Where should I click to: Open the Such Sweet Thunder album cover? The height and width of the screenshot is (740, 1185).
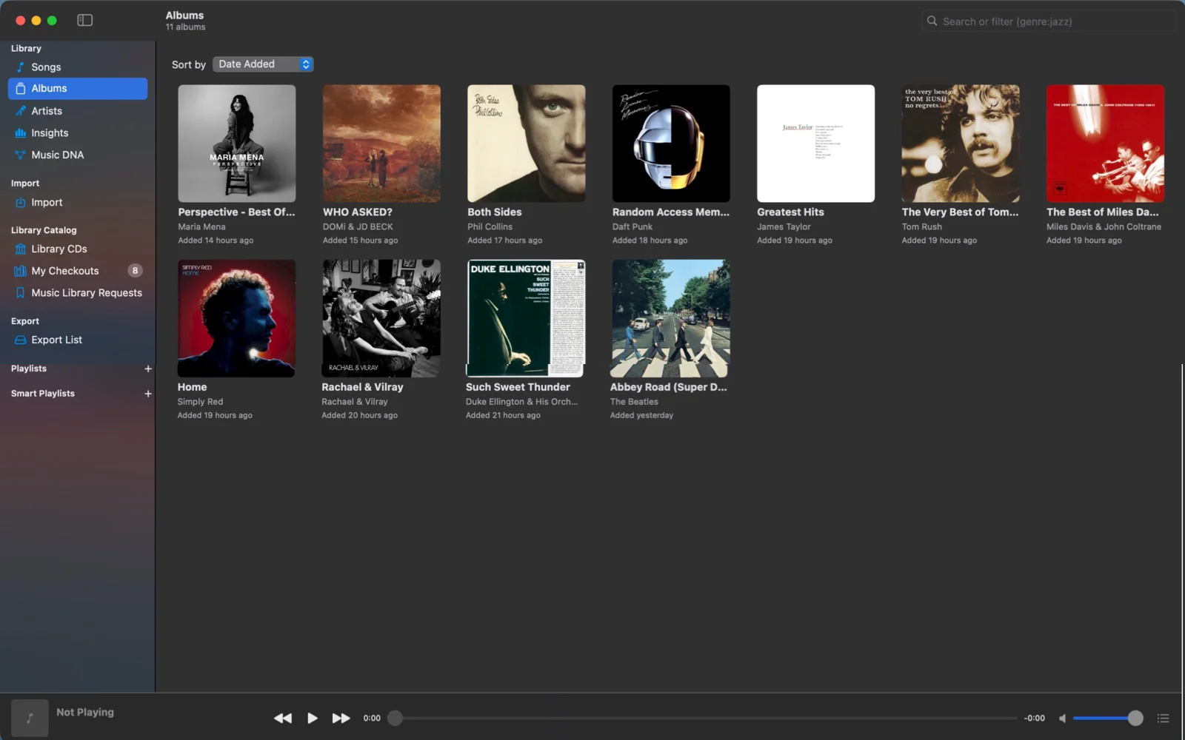pos(525,318)
